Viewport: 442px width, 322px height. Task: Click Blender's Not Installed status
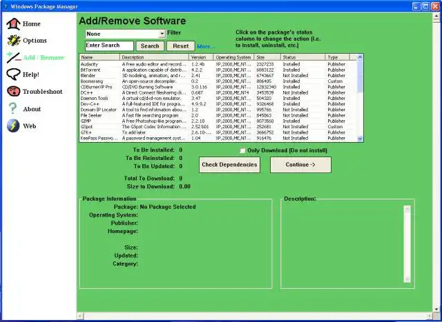click(x=296, y=76)
